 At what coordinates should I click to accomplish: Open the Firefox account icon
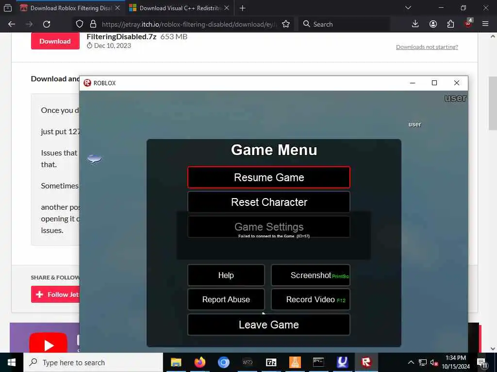(x=433, y=24)
